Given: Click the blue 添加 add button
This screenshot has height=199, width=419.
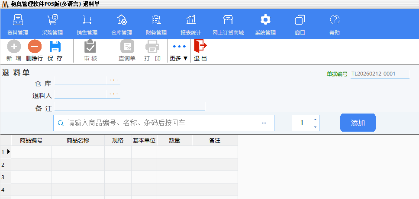Looking at the screenshot, I should click(358, 123).
